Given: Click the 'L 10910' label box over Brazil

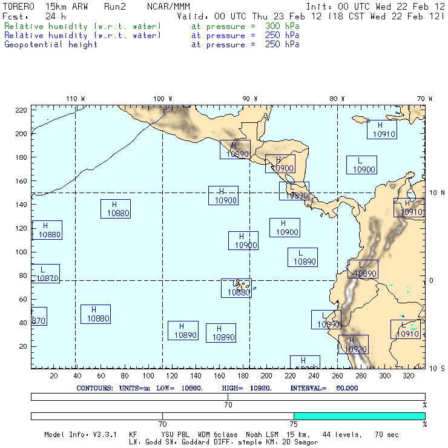Looking at the screenshot, I should (406, 329).
